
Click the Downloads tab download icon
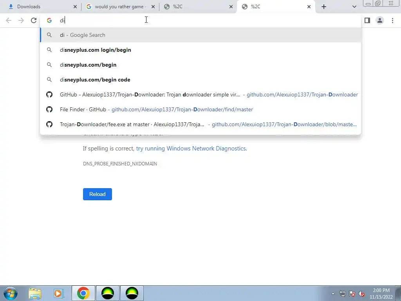(11, 7)
